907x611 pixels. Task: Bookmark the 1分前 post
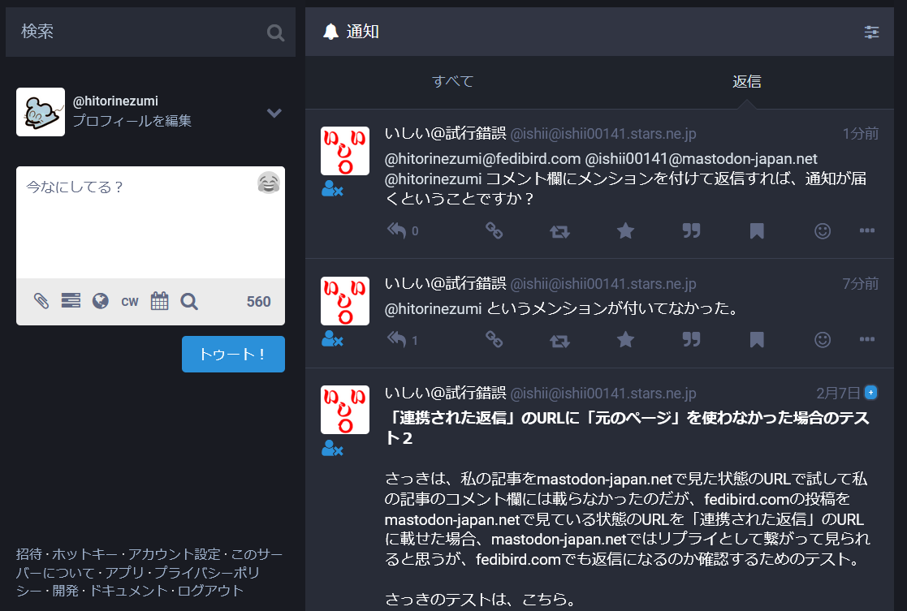757,231
